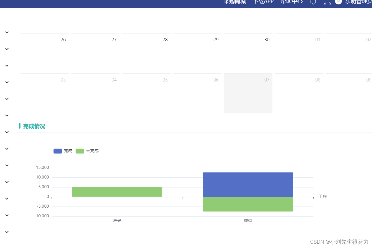Select calendar day 27

(x=95, y=53)
